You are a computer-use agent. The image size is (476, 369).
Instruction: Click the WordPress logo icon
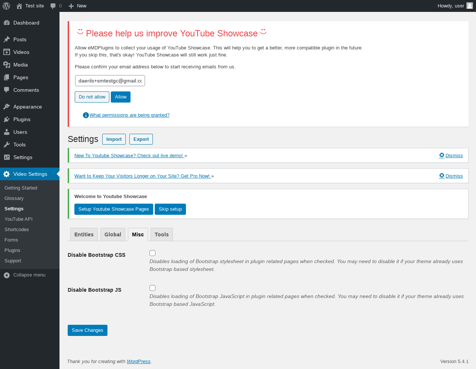point(6,6)
